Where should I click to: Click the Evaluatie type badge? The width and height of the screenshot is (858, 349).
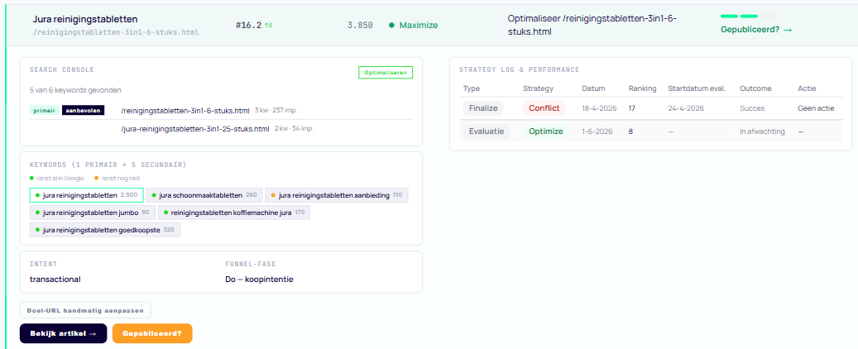click(x=487, y=131)
